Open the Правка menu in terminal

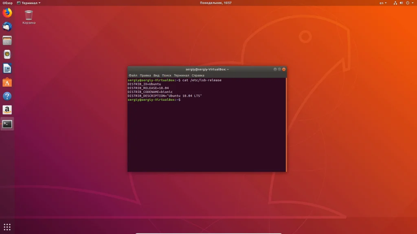tap(145, 76)
